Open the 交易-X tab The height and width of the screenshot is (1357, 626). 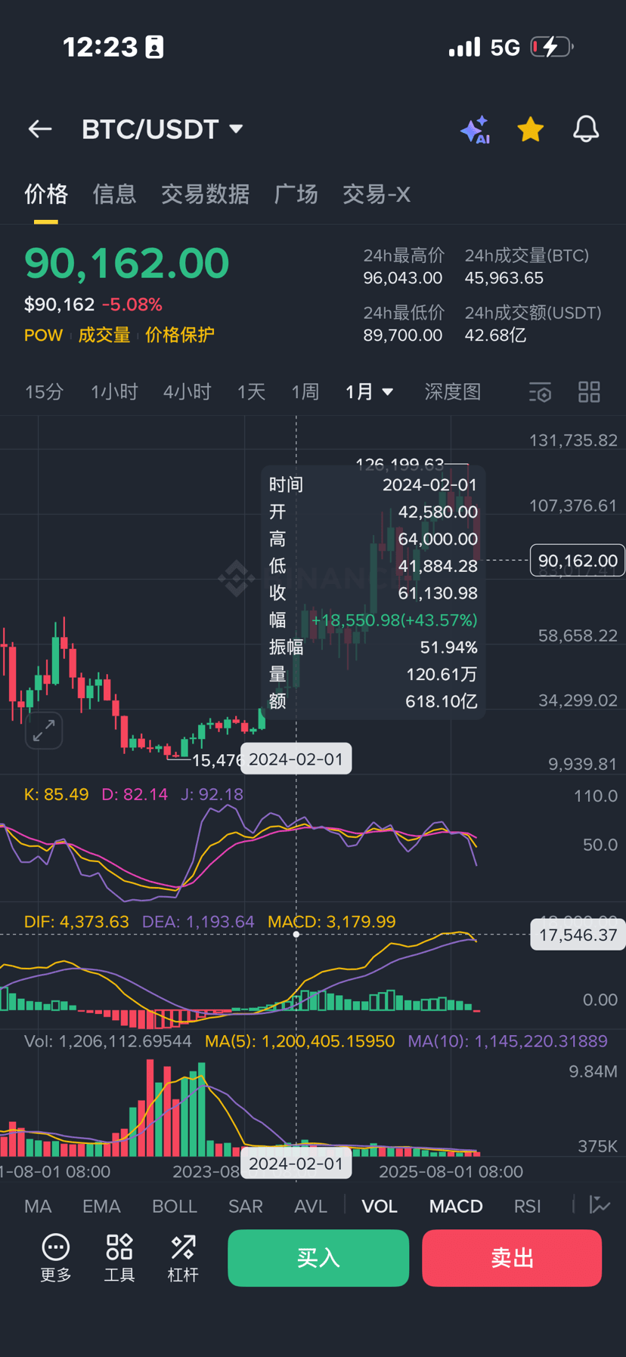click(x=377, y=194)
